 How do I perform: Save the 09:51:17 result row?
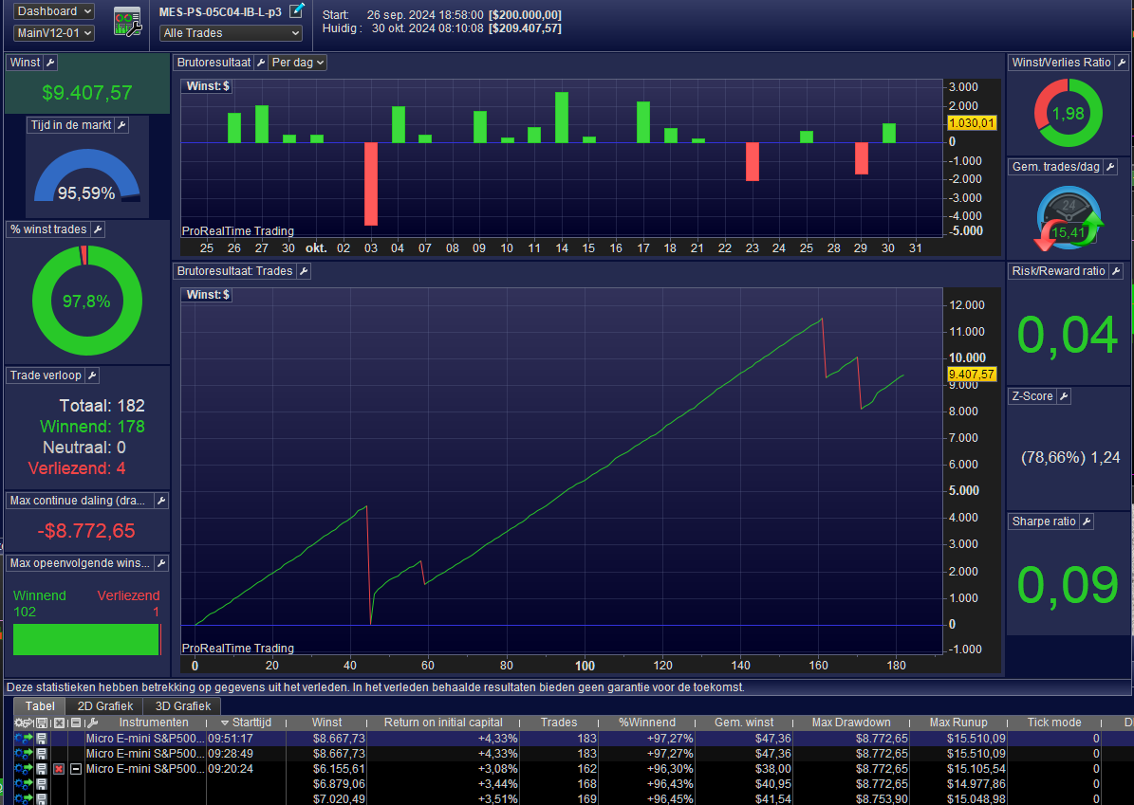pyautogui.click(x=42, y=739)
